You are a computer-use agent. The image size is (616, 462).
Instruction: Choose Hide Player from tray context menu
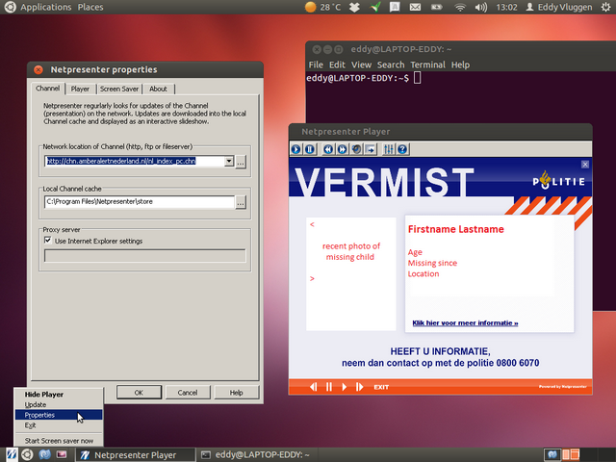click(59, 394)
